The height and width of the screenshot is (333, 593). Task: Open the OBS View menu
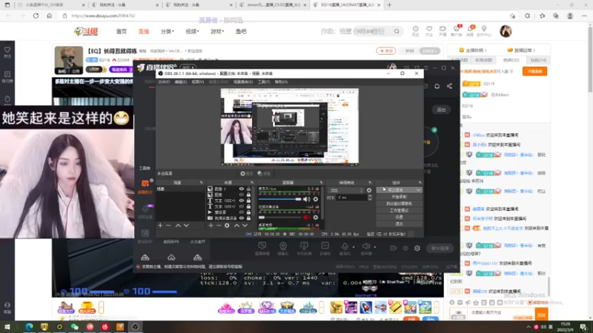tap(198, 82)
